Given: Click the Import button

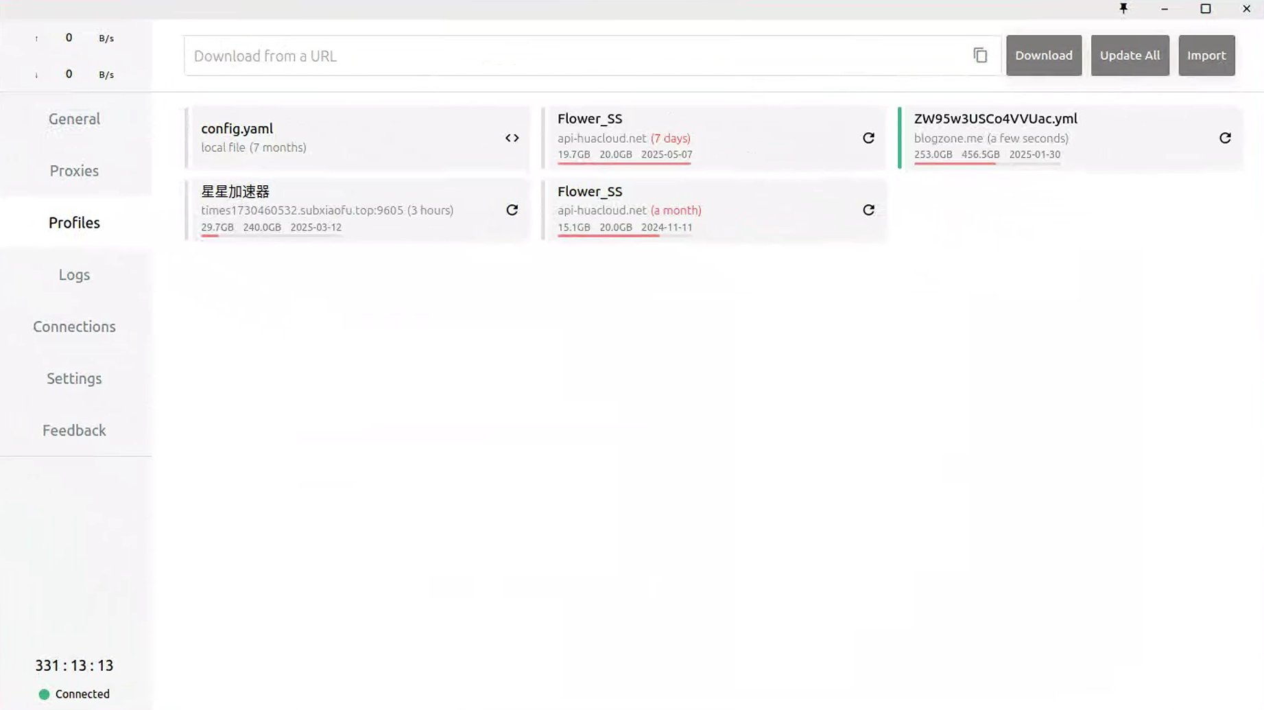Looking at the screenshot, I should (1206, 56).
